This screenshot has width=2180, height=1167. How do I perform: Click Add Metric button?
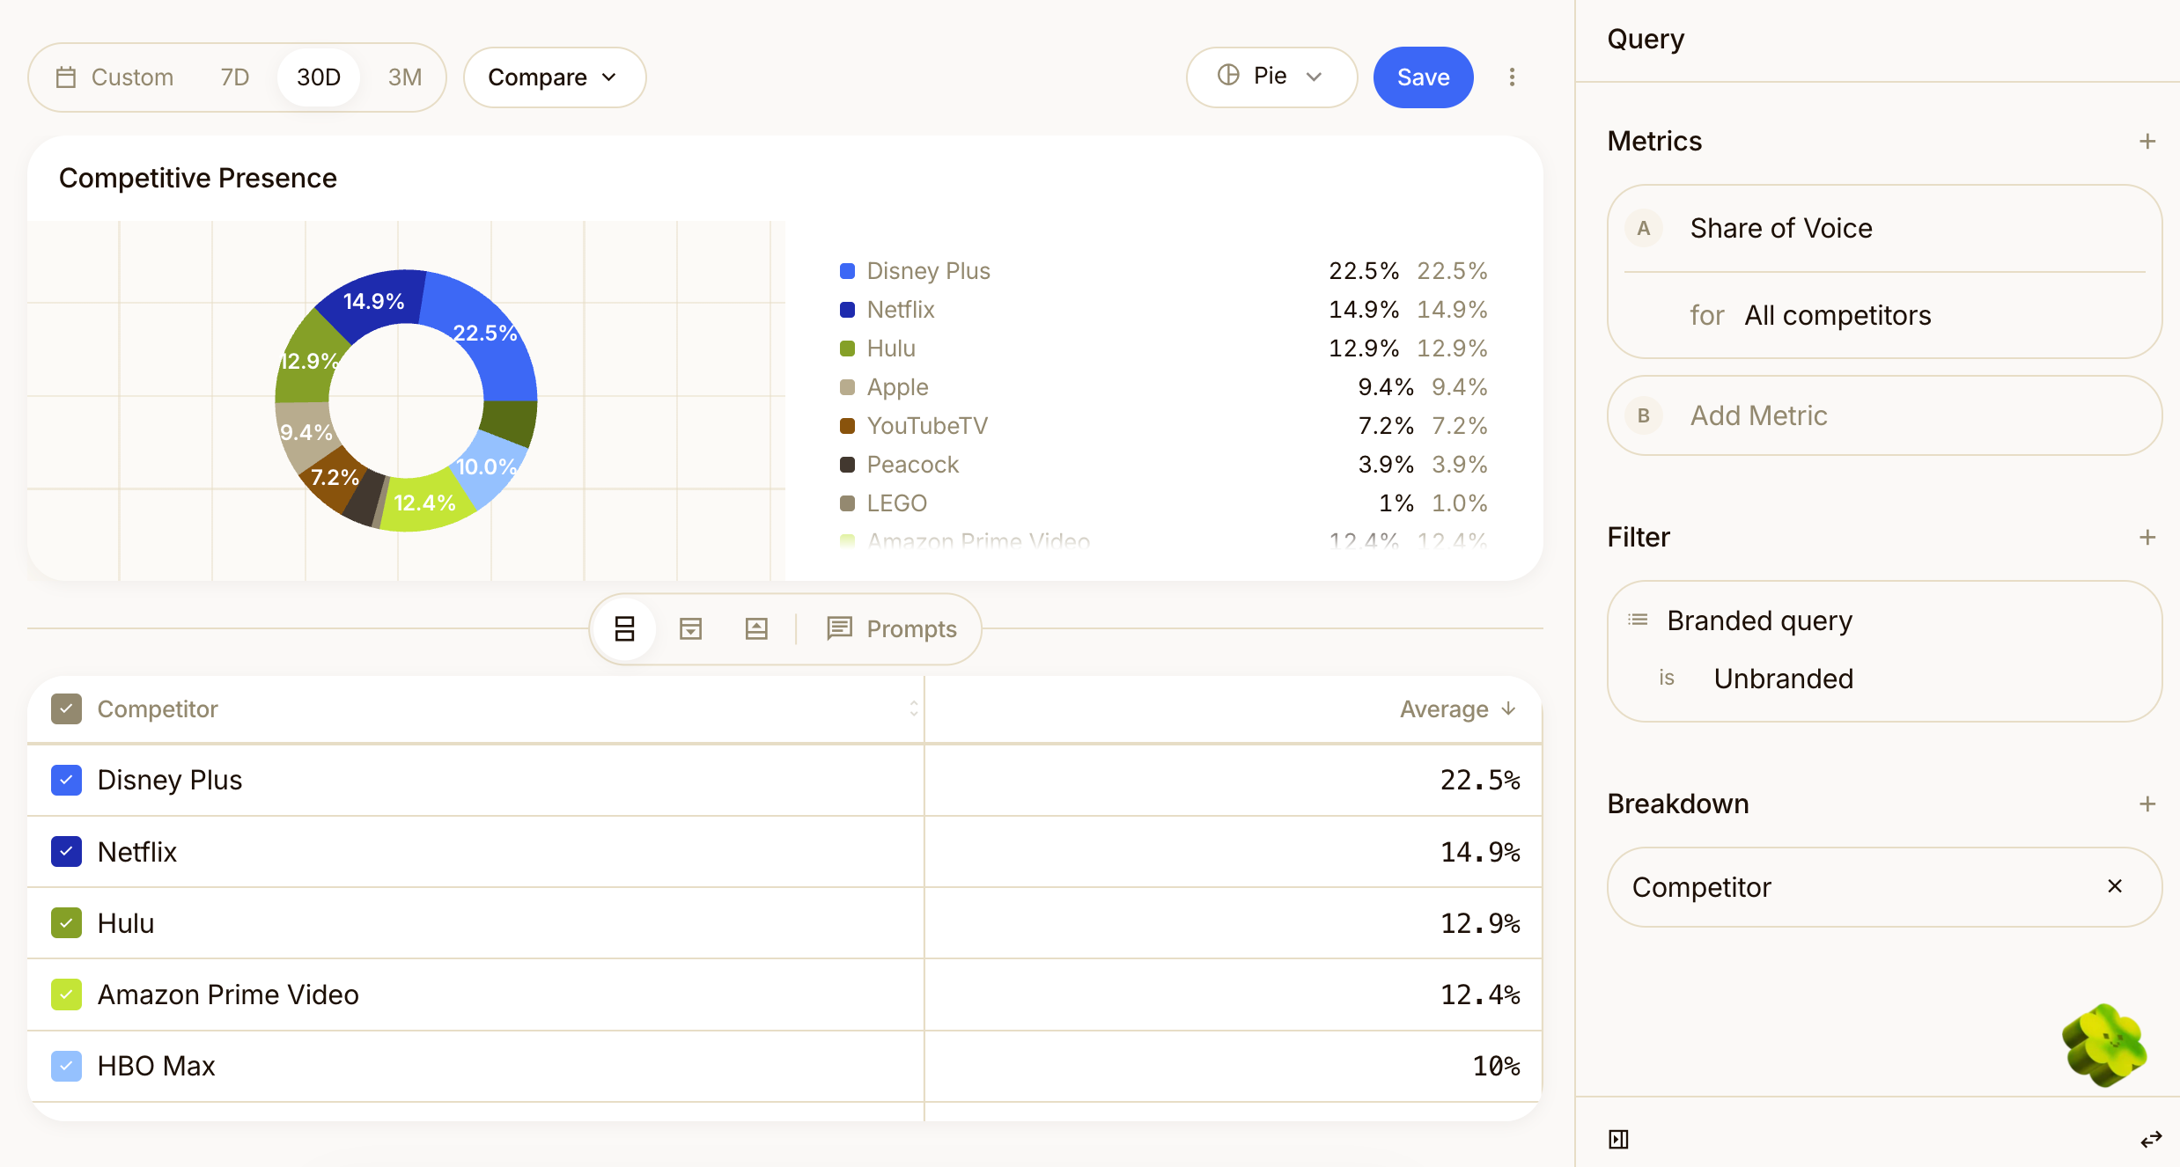coord(1885,415)
